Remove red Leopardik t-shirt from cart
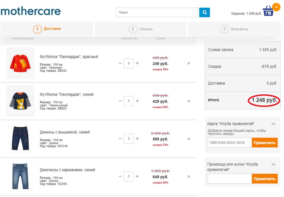This screenshot has height=197, width=284. tap(189, 63)
